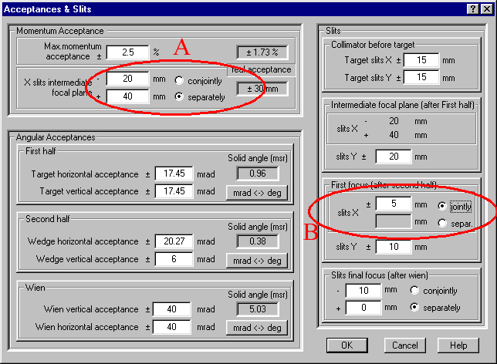Choose separ. option for First focus slits X
The height and width of the screenshot is (364, 497).
pos(442,223)
